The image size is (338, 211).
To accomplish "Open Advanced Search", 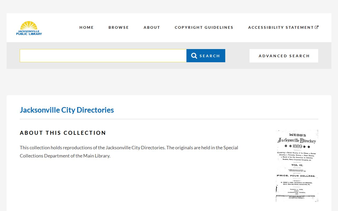I will [x=284, y=56].
